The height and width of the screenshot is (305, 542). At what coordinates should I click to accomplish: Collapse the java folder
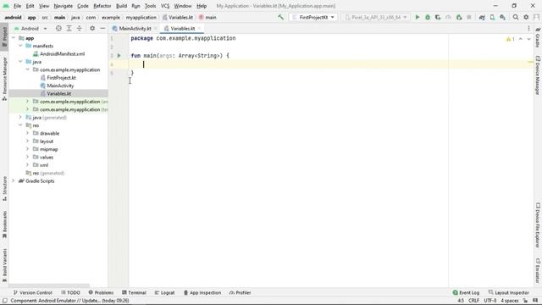[20, 62]
